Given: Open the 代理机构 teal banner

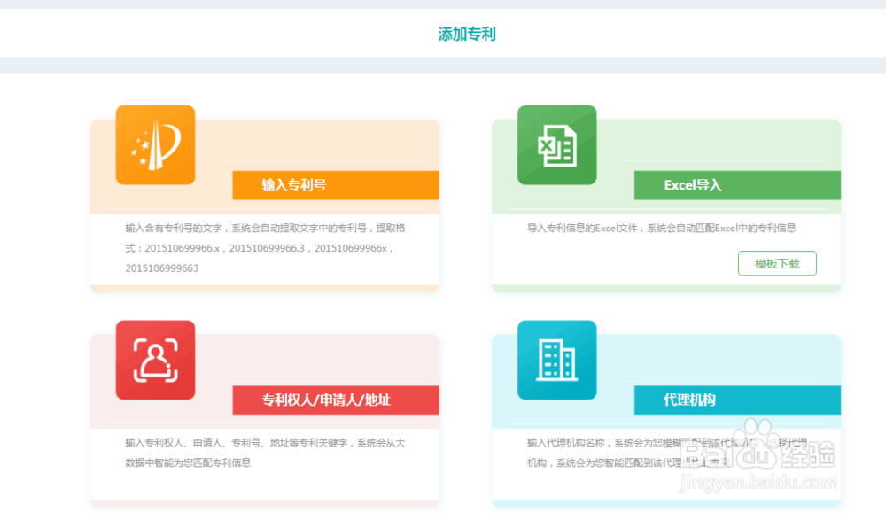Looking at the screenshot, I should (737, 400).
